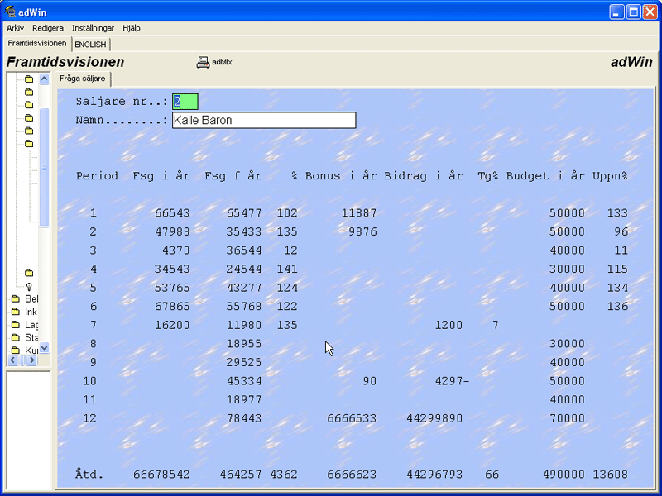Maximize the adWin window

click(633, 12)
